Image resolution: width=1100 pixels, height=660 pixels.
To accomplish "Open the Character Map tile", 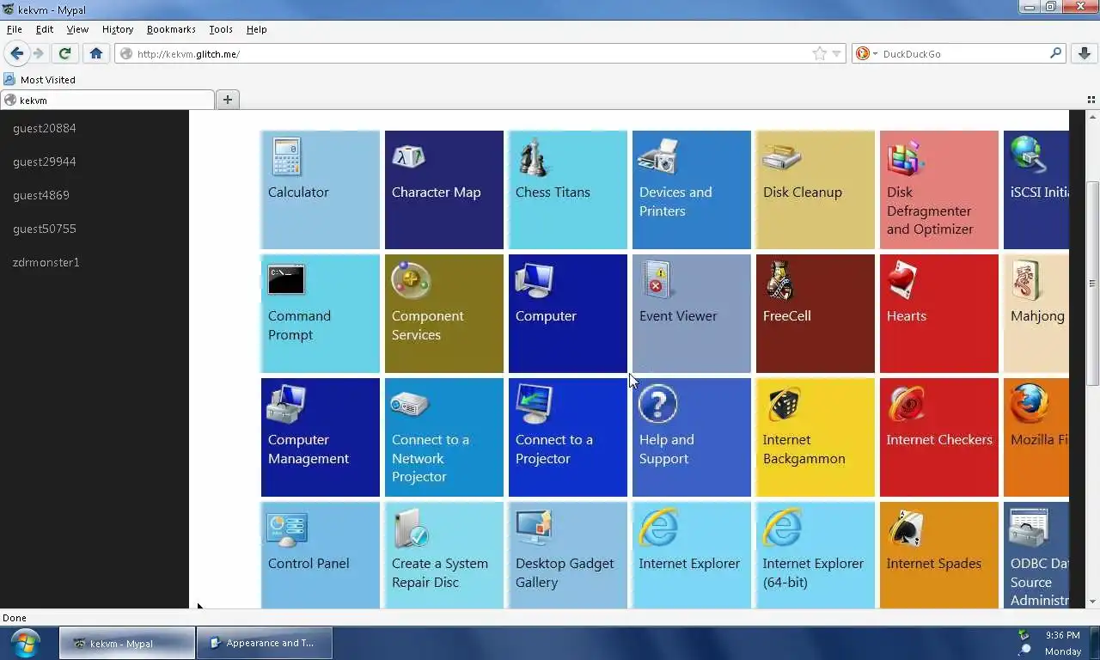I will [x=443, y=190].
